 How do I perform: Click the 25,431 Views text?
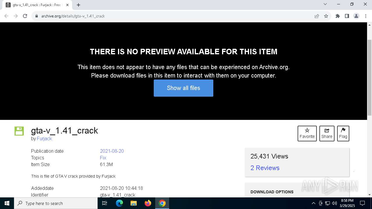click(x=269, y=156)
